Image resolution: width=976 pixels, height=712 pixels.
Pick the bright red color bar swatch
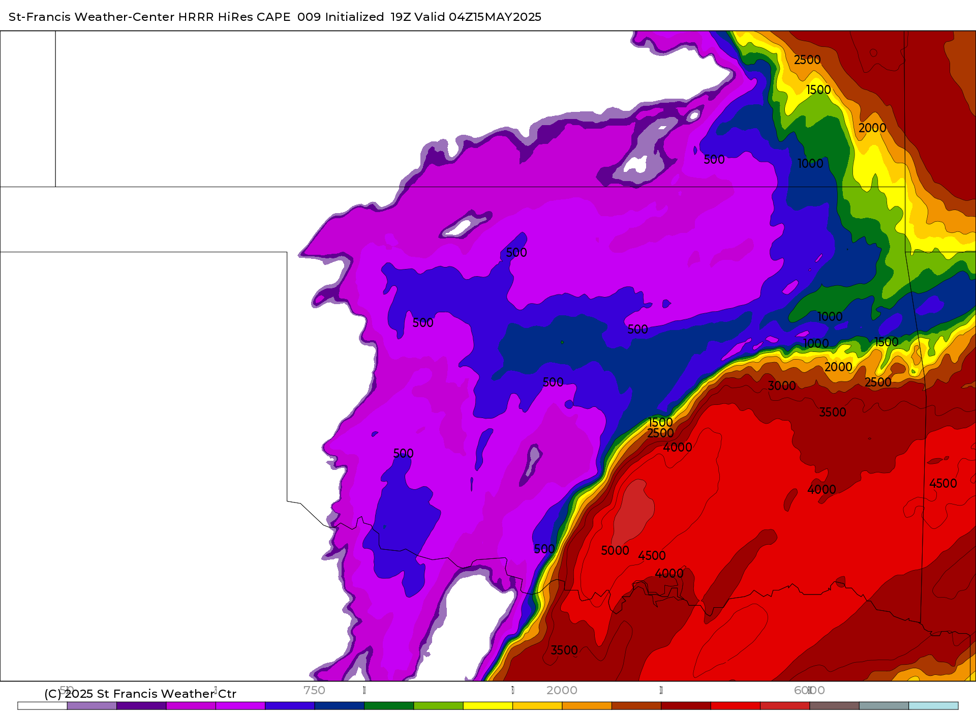coord(735,706)
